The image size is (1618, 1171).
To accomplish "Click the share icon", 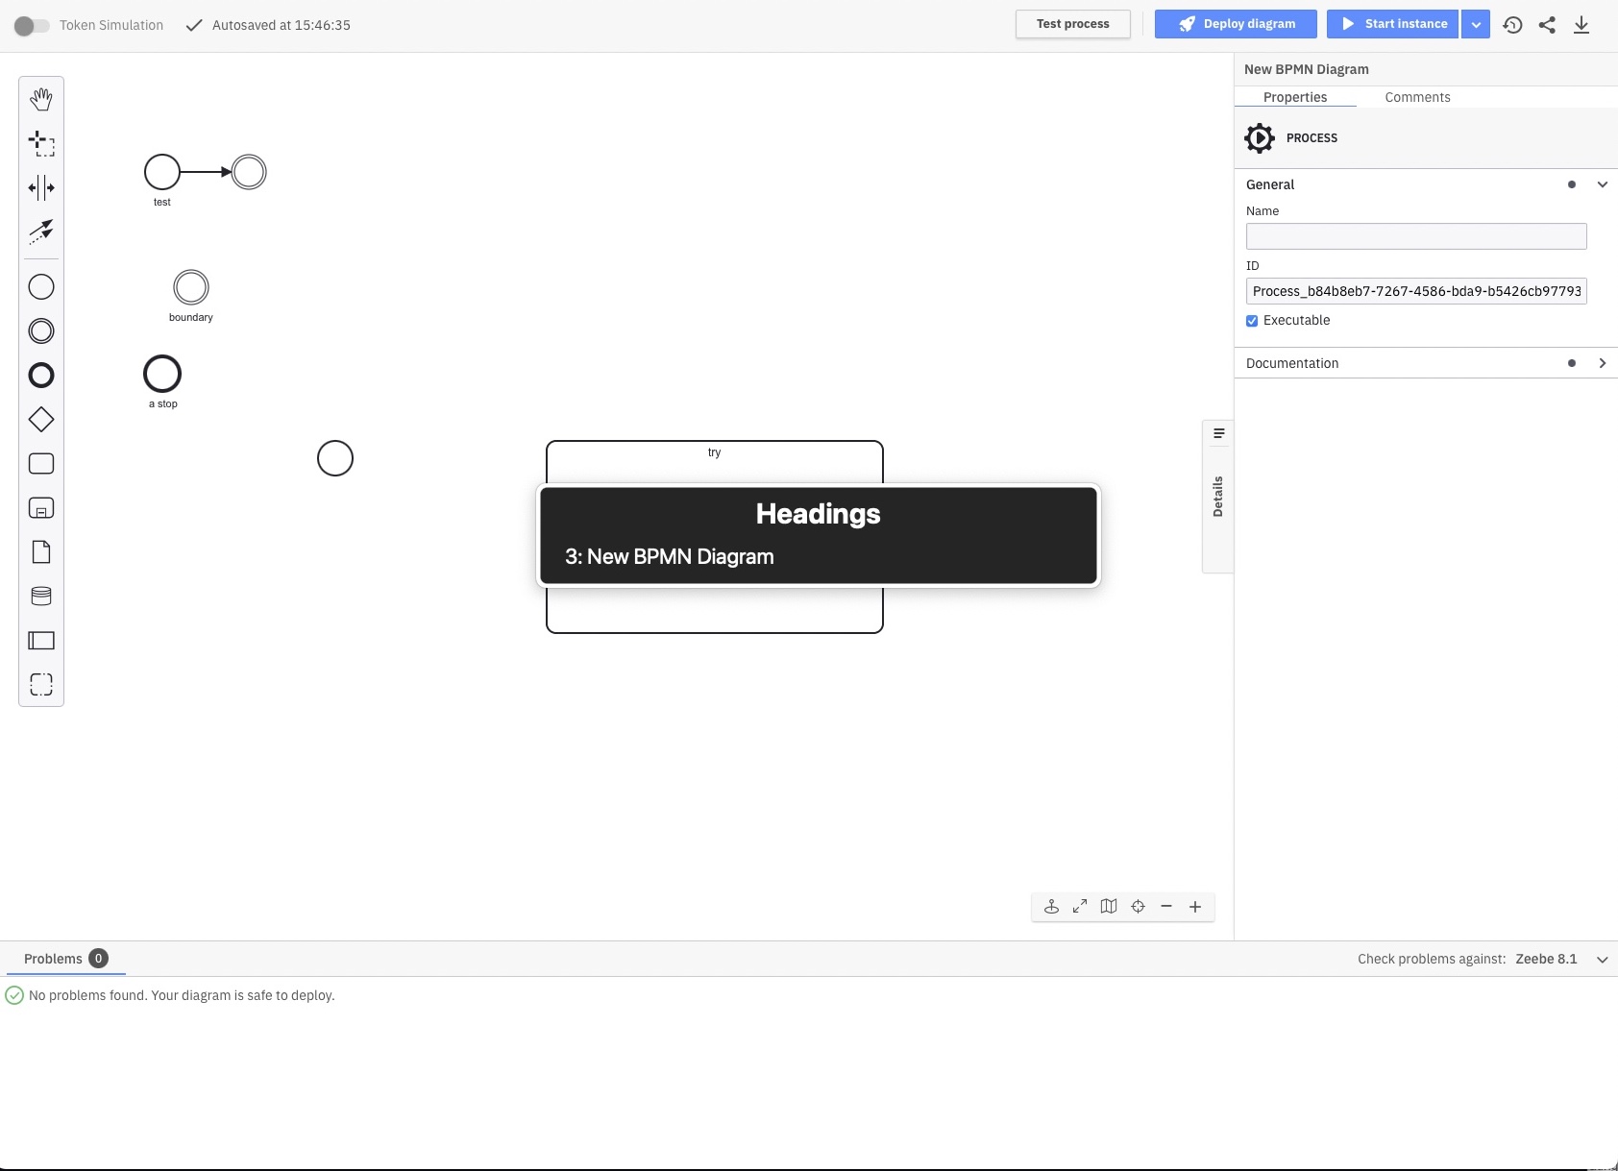I will coord(1547,25).
